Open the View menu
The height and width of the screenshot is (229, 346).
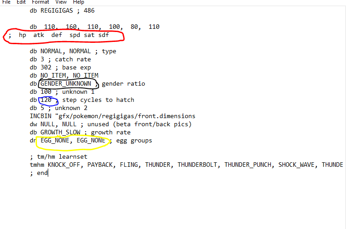pos(61,2)
